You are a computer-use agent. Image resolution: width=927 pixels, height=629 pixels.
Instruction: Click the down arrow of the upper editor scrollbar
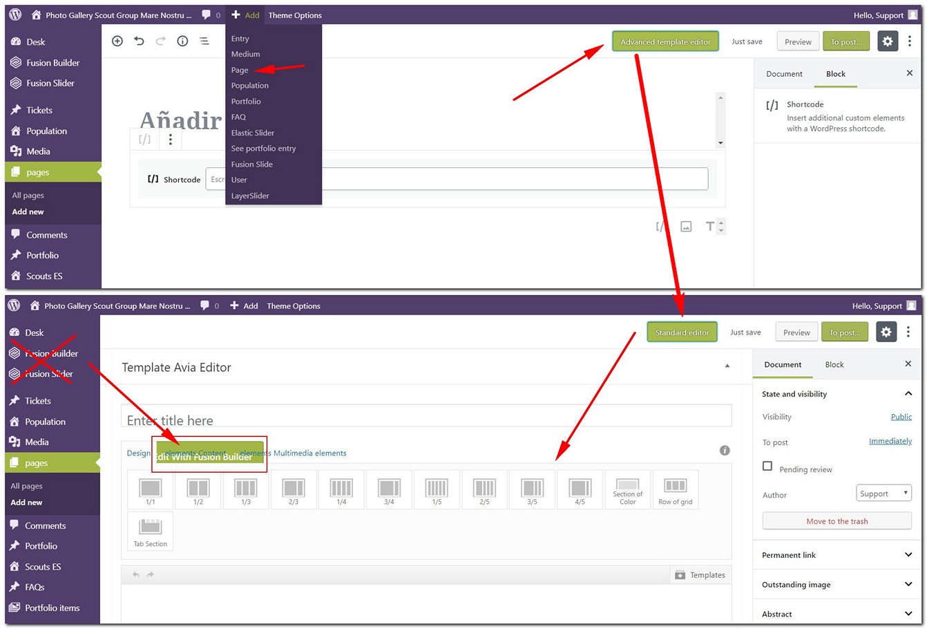(x=720, y=143)
